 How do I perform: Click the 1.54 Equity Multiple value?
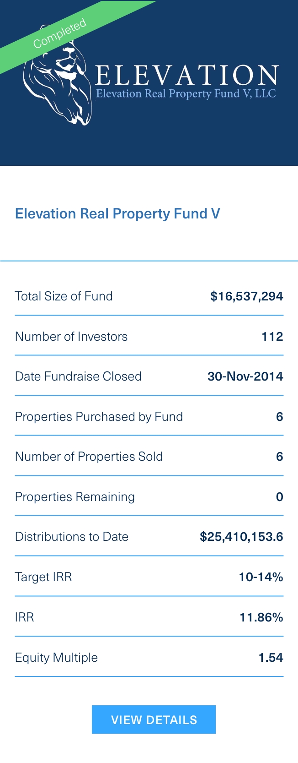click(x=271, y=658)
